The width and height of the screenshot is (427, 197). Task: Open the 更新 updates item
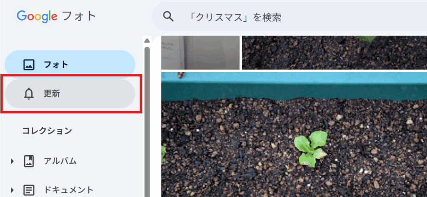(70, 94)
